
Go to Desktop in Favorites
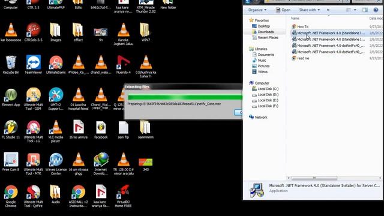click(261, 26)
